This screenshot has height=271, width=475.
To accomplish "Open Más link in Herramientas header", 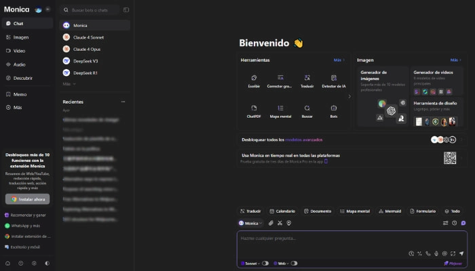I will click(x=339, y=60).
